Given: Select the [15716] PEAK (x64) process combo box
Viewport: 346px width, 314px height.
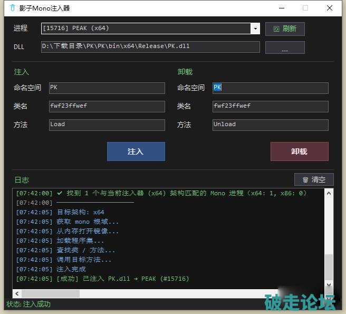Looking at the screenshot, I should tap(150, 28).
